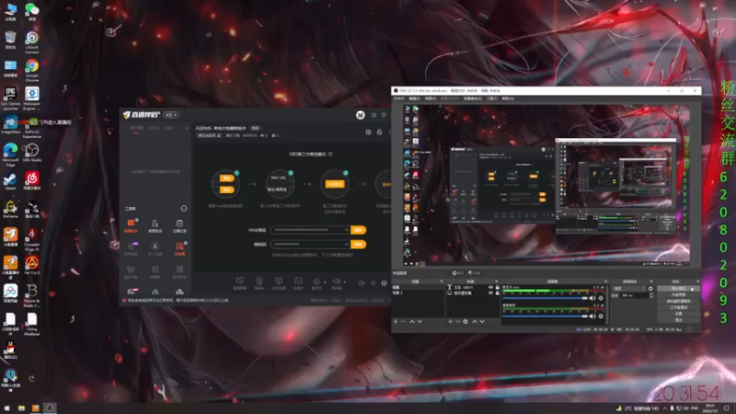Add a new scene in OBS scenes panel
Image resolution: width=736 pixels, height=414 pixels.
(x=396, y=321)
